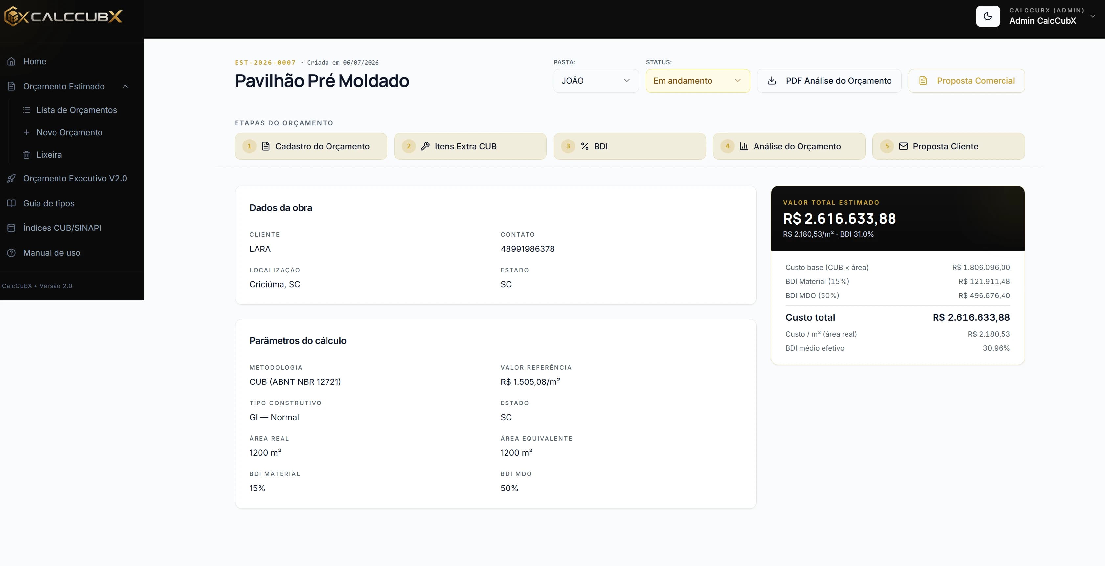Click methodology CUB (ABNT NBR 12721)
Viewport: 1105px width, 566px height.
[x=295, y=381]
